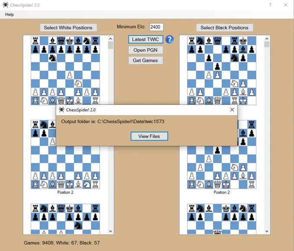This screenshot has width=294, height=251.
Task: Click the white positions list scroll-up arrow
Action: (110, 39)
